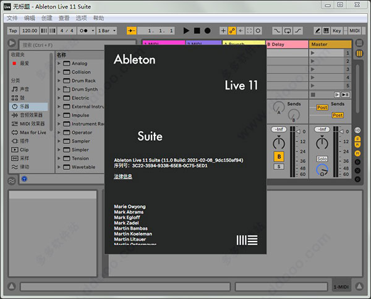The image size is (371, 299).
Task: Click the Session Record circle button
Action: 258,31
